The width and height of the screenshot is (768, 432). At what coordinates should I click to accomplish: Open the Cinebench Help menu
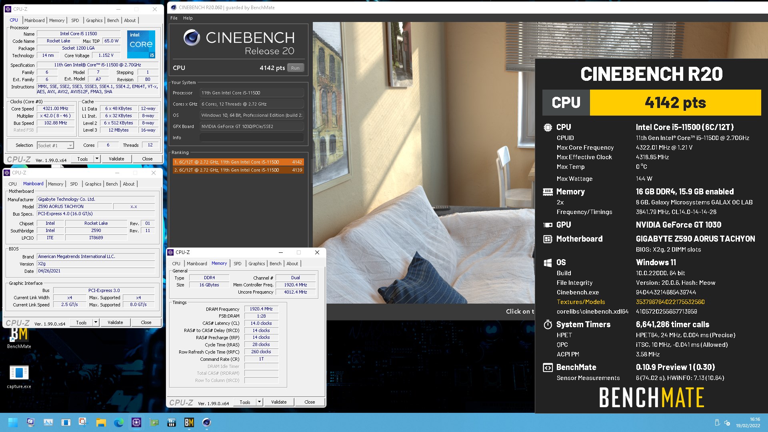(188, 18)
